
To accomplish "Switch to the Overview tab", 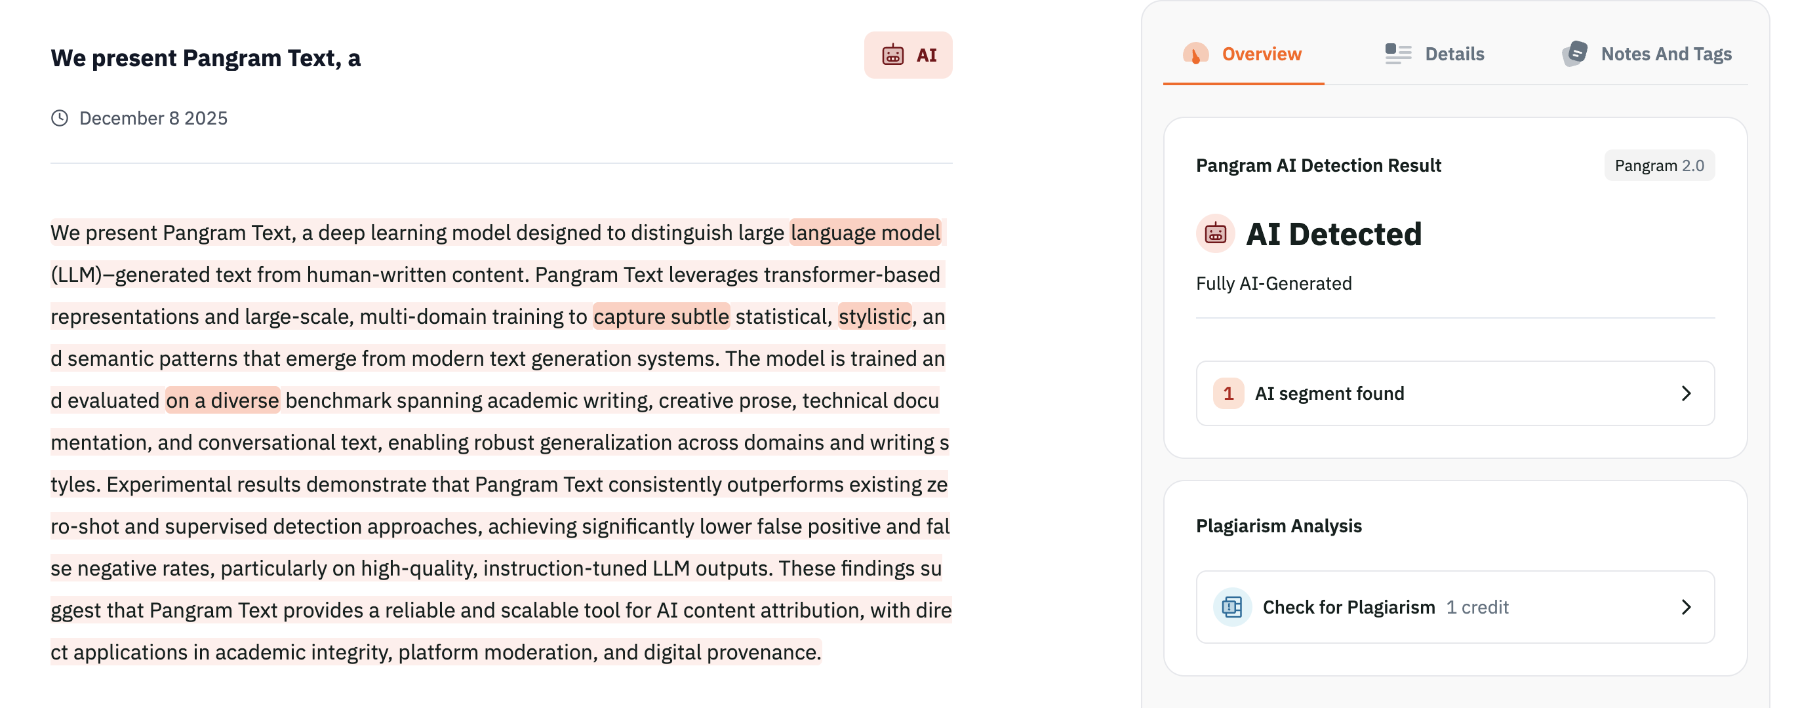I will tap(1260, 54).
